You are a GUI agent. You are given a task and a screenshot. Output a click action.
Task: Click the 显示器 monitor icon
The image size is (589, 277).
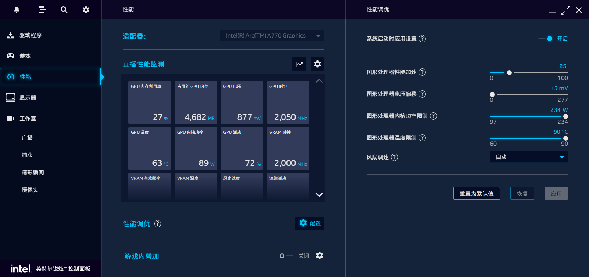(10, 98)
